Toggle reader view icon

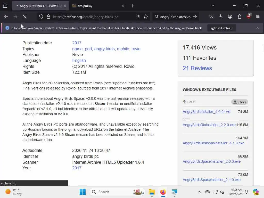click(138, 17)
